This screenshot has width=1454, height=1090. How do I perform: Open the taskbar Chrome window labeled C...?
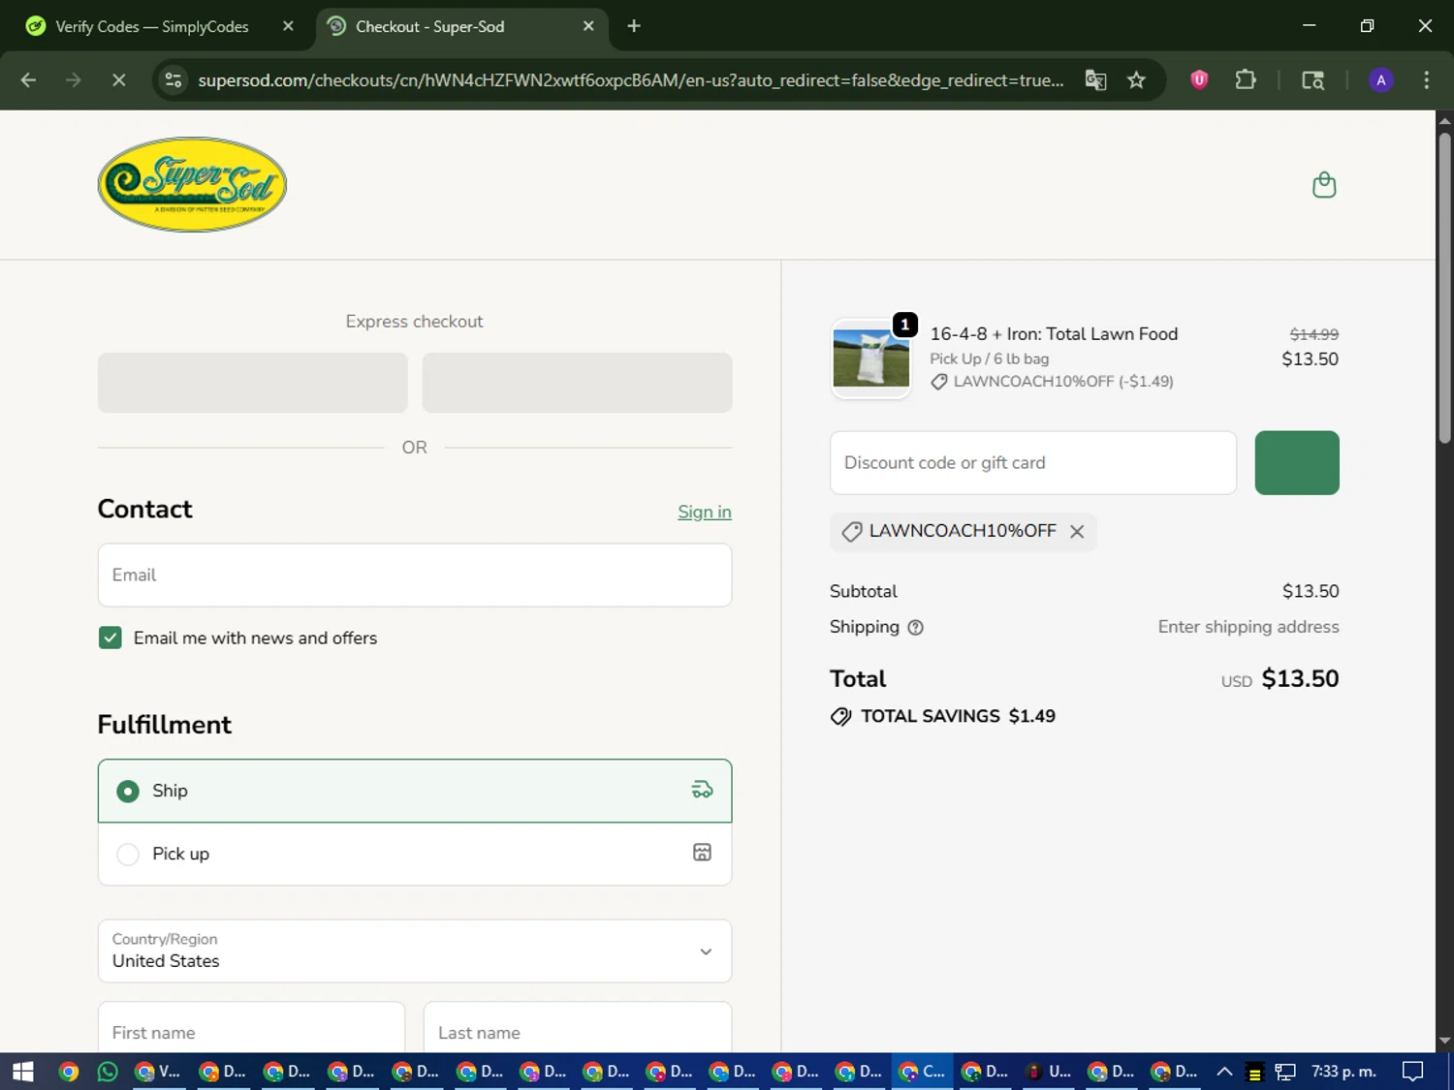click(922, 1072)
